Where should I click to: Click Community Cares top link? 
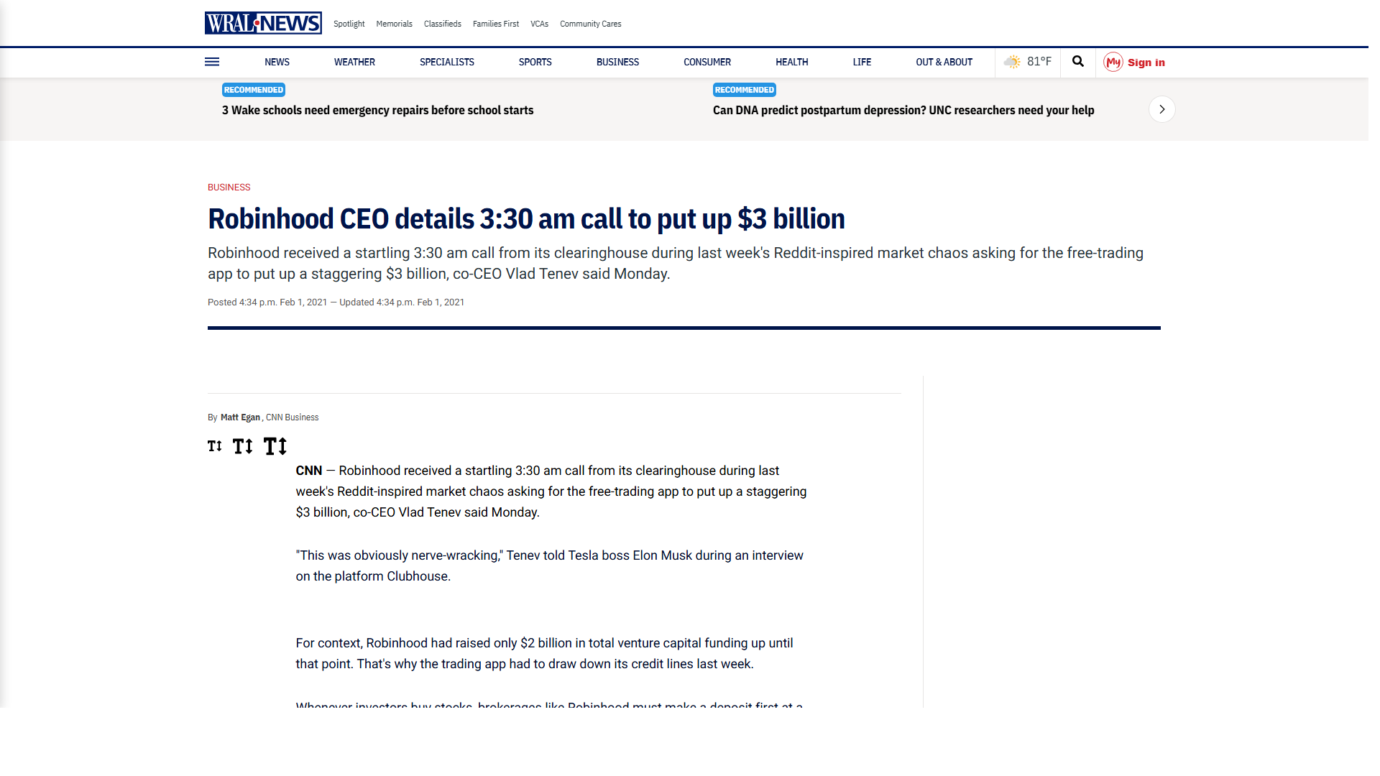coord(591,24)
